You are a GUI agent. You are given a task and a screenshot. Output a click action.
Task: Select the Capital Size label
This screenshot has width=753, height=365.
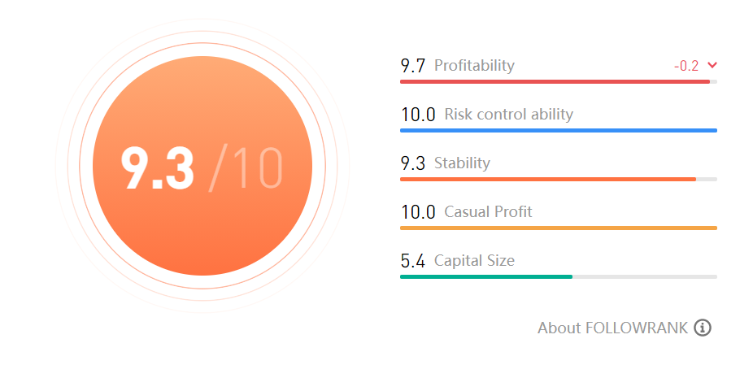(474, 260)
